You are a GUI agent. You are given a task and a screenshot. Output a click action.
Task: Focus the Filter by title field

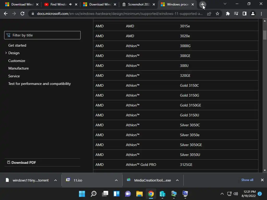click(42, 35)
